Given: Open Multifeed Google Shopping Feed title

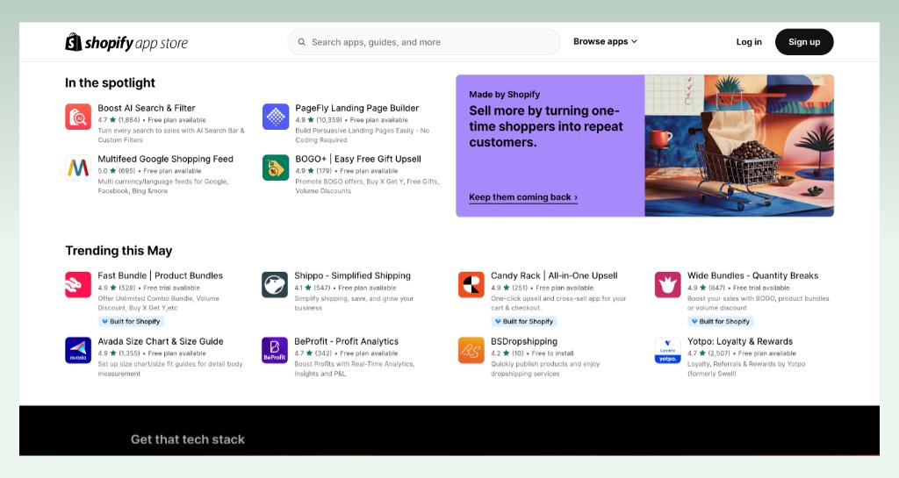Looking at the screenshot, I should coord(165,159).
